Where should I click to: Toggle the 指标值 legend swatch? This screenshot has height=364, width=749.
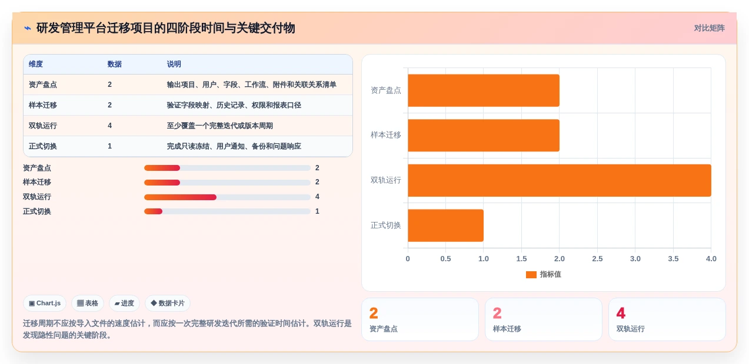tap(531, 275)
